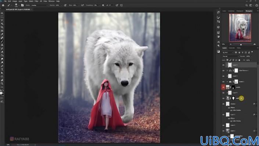
Task: Click the Color Overlay effect under shadow layer
Action: point(237,110)
